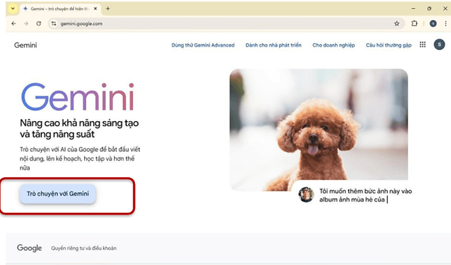Viewport: 451px width, 265px height.
Task: Open Cho doanh nghiệp link
Action: [x=334, y=45]
